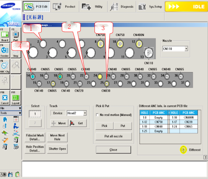Select ANC hole 14 marked with head 1
The height and width of the screenshot is (179, 208).
[x=33, y=76]
